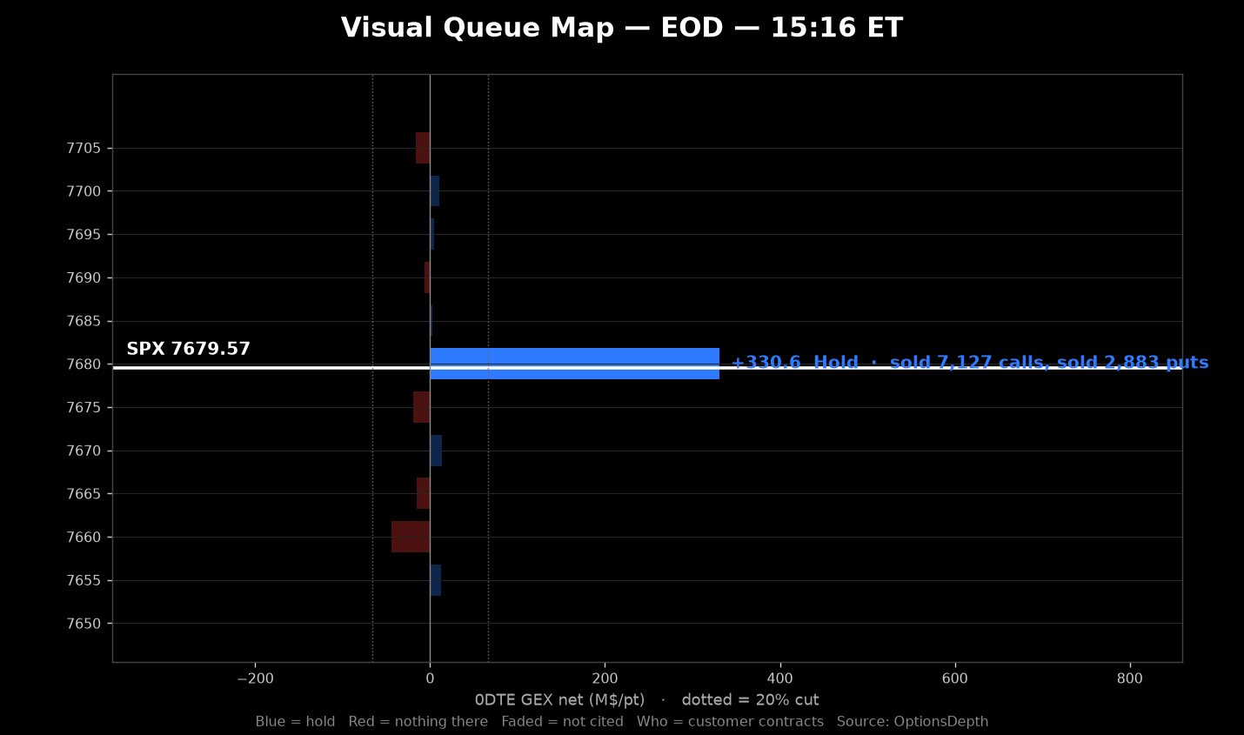The width and height of the screenshot is (1244, 735).
Task: Click the x-axis tick label 600
Action: coord(955,679)
